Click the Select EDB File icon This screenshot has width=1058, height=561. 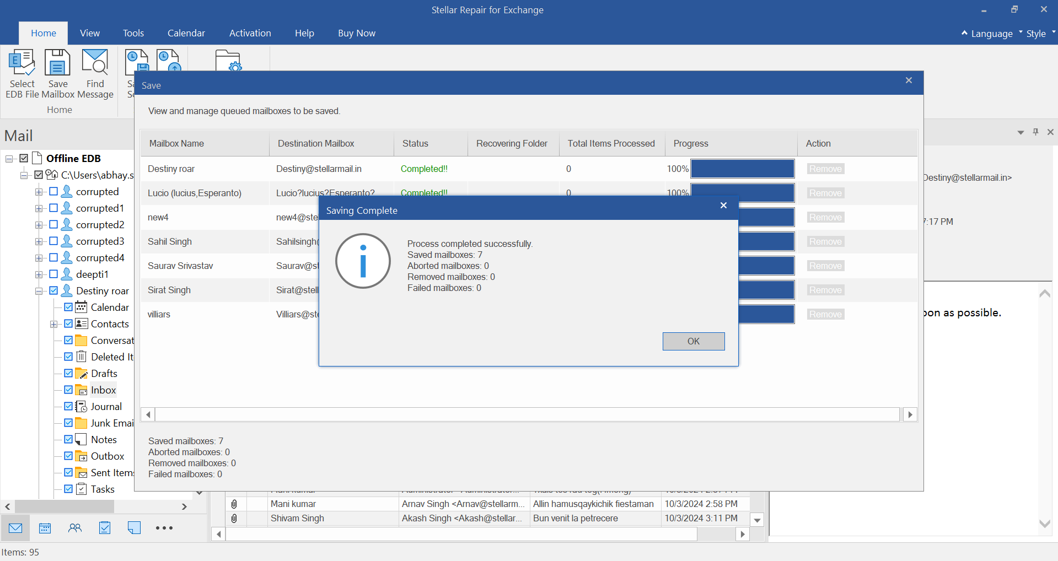pyautogui.click(x=22, y=63)
